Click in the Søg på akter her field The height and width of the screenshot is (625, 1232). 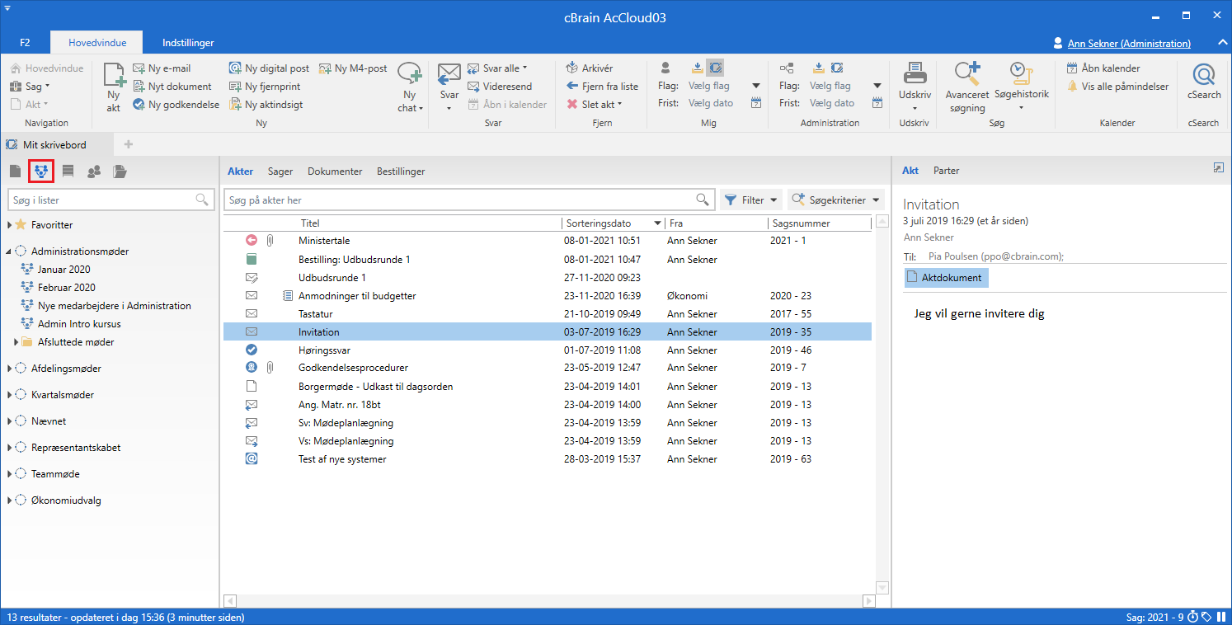tap(468, 200)
